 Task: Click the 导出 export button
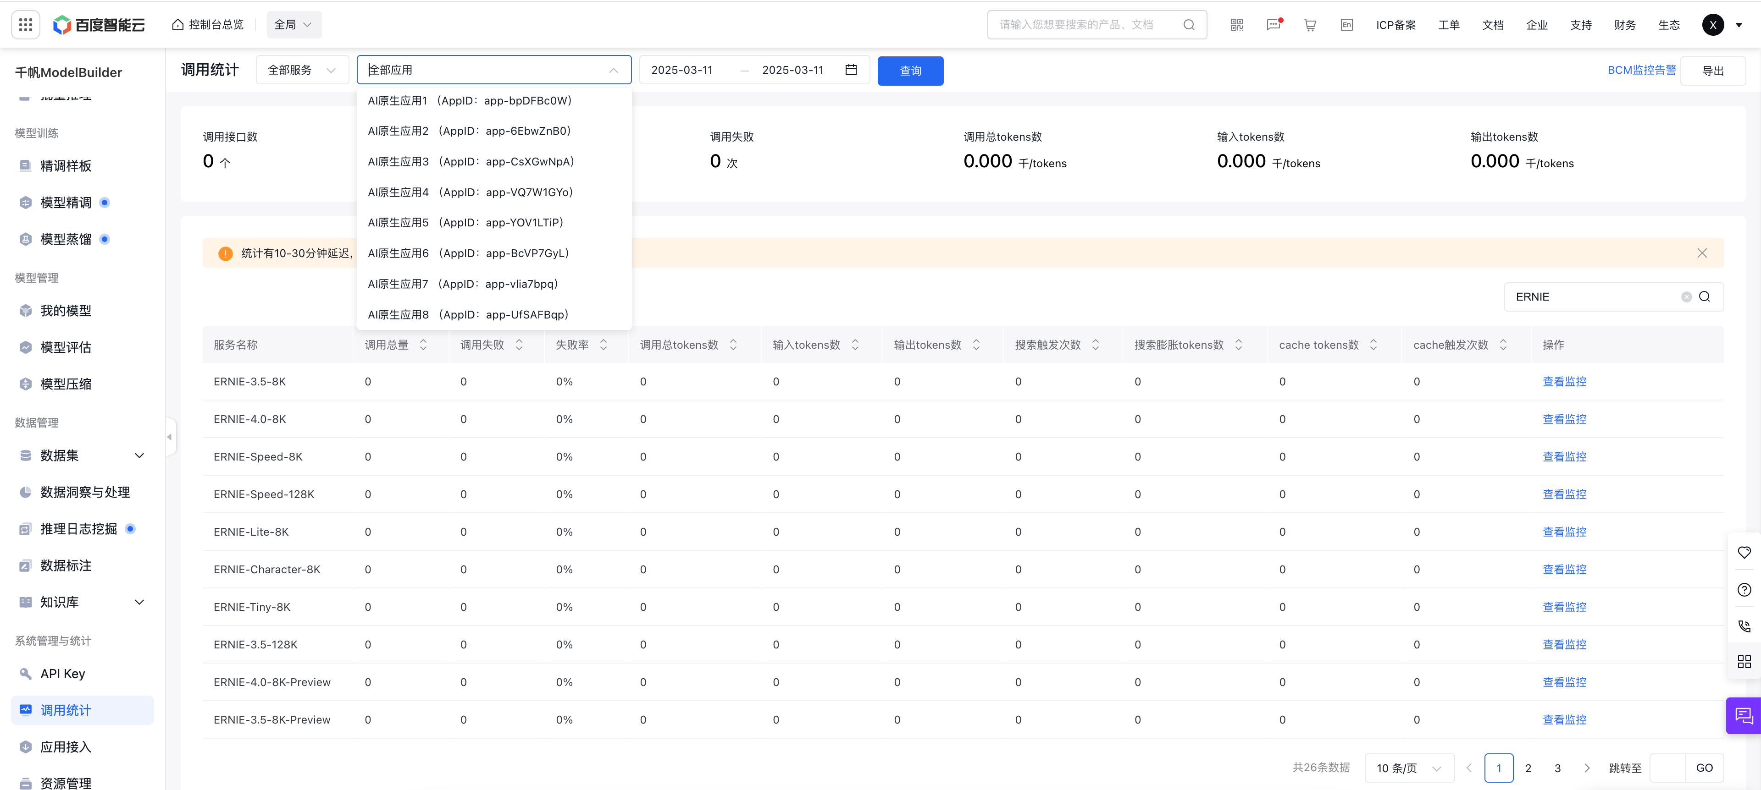pos(1712,70)
